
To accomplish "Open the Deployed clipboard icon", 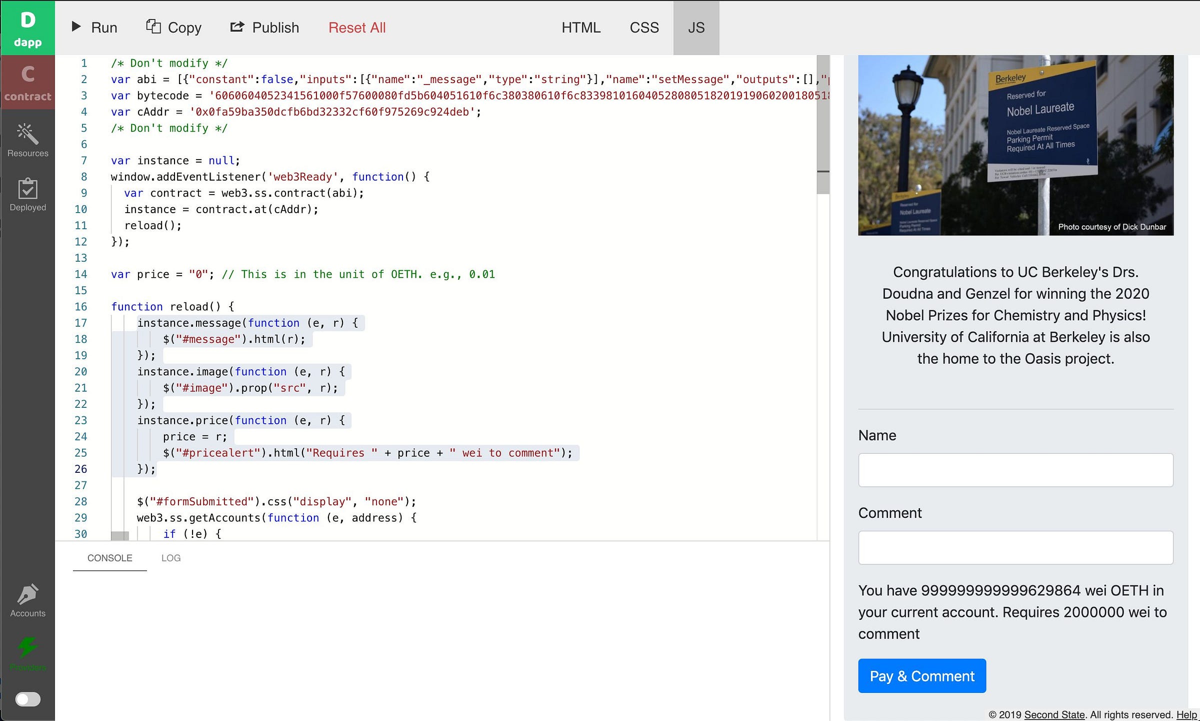I will pos(27,189).
